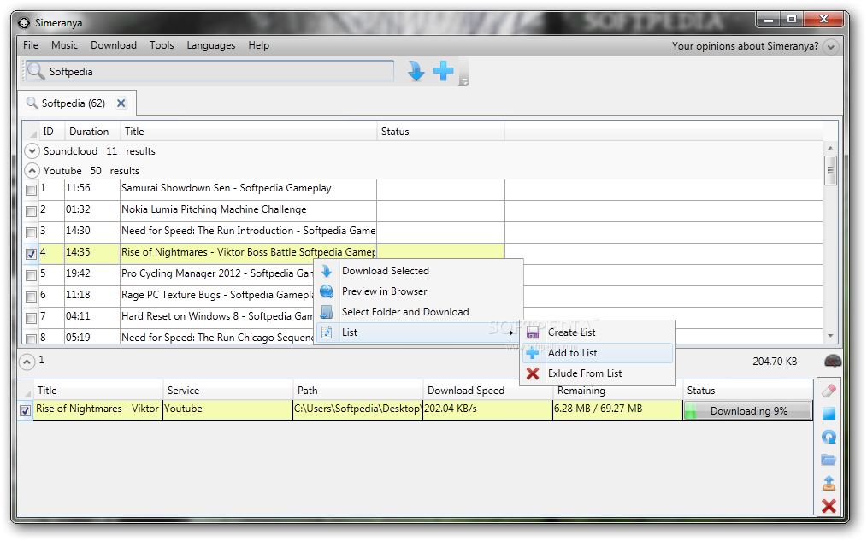
Task: Open the Languages menu
Action: click(210, 45)
